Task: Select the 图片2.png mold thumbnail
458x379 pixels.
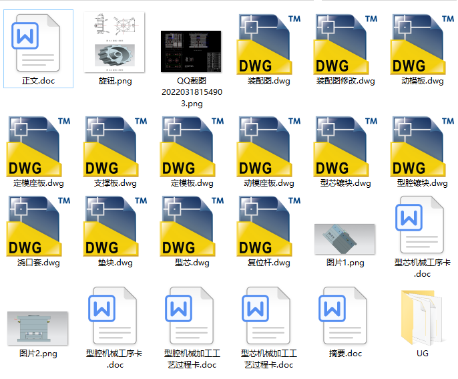Action: click(37, 328)
